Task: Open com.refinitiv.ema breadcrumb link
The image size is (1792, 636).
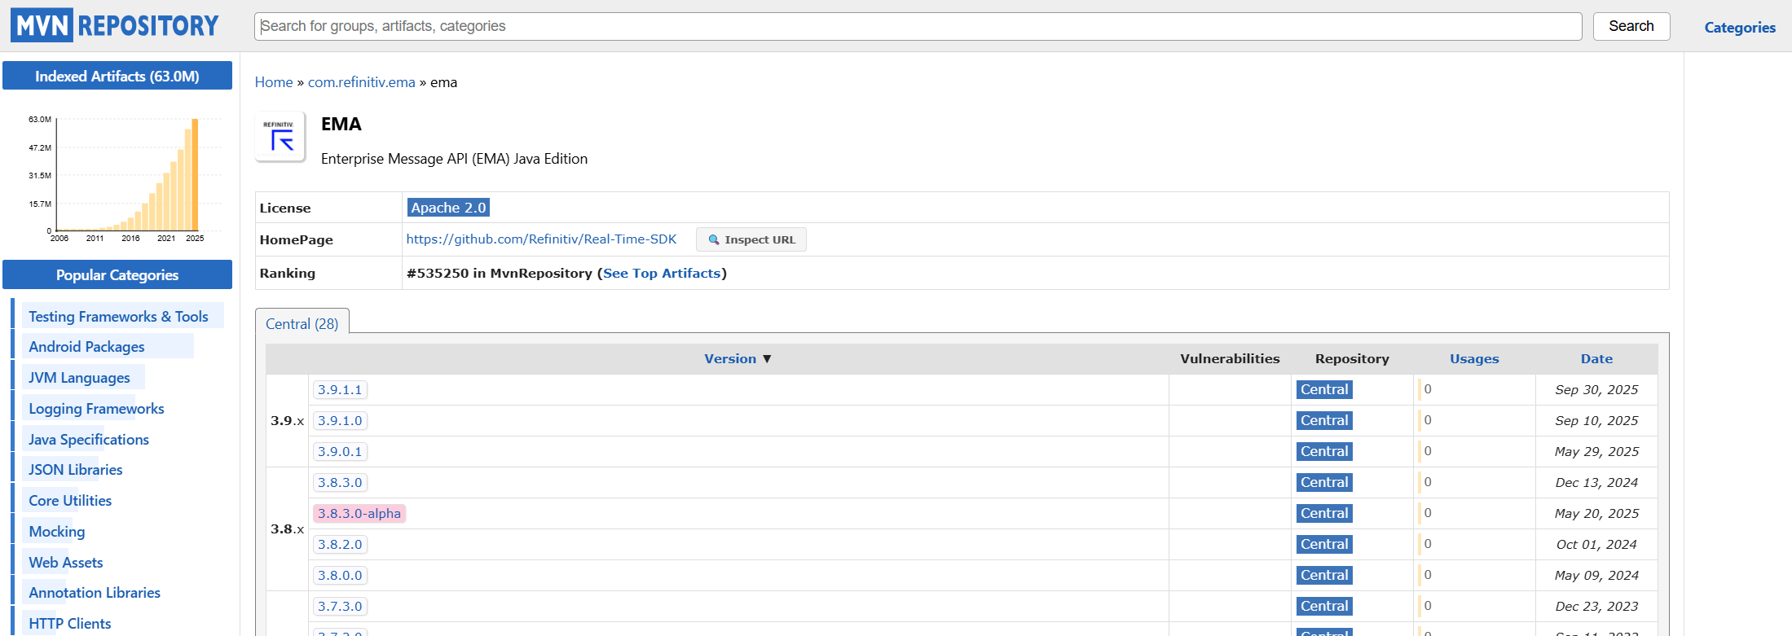Action: click(x=362, y=82)
